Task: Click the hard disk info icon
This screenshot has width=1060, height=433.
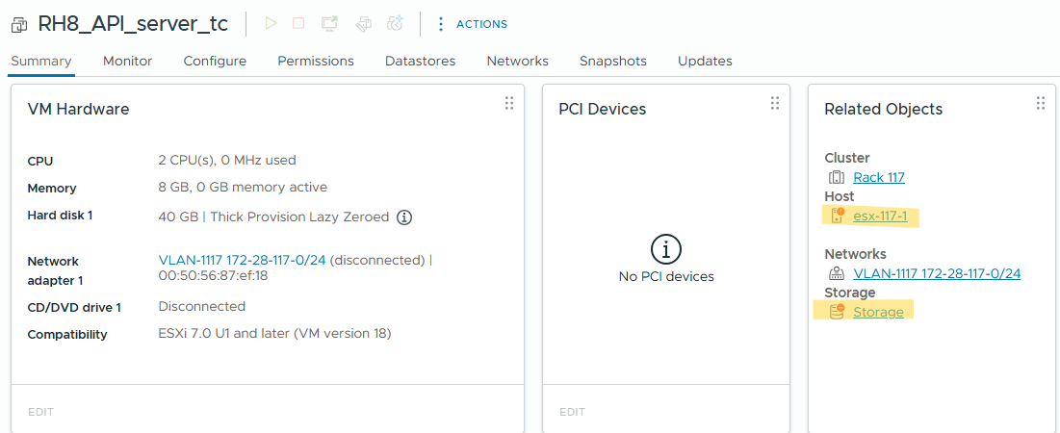Action: point(404,217)
